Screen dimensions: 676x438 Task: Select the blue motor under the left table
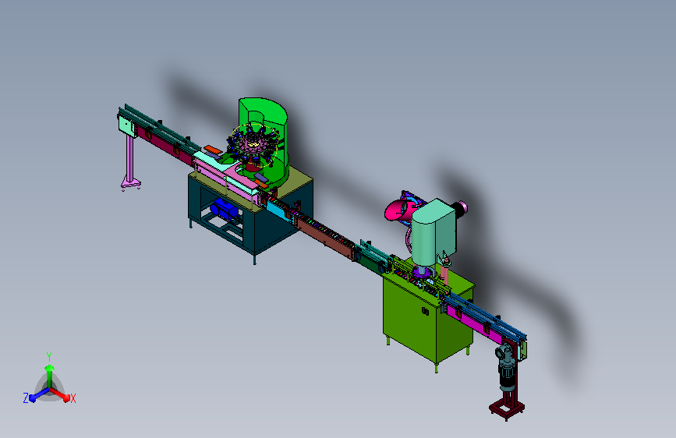coord(224,210)
